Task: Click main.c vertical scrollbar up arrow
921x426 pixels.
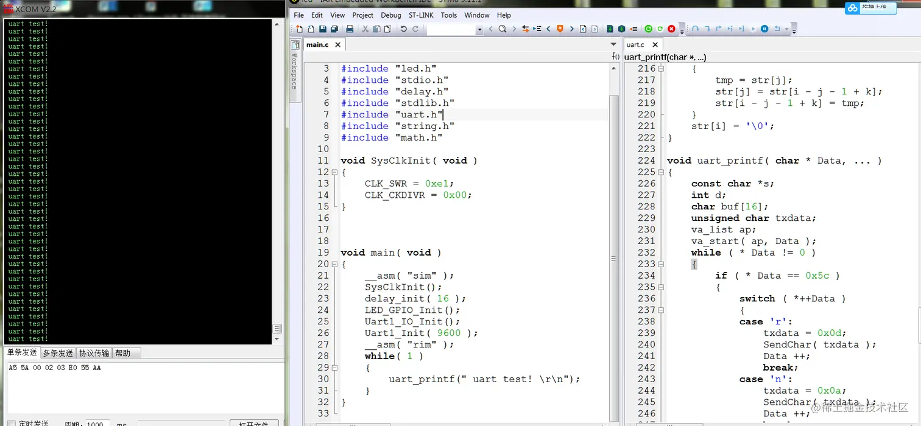Action: [x=613, y=68]
